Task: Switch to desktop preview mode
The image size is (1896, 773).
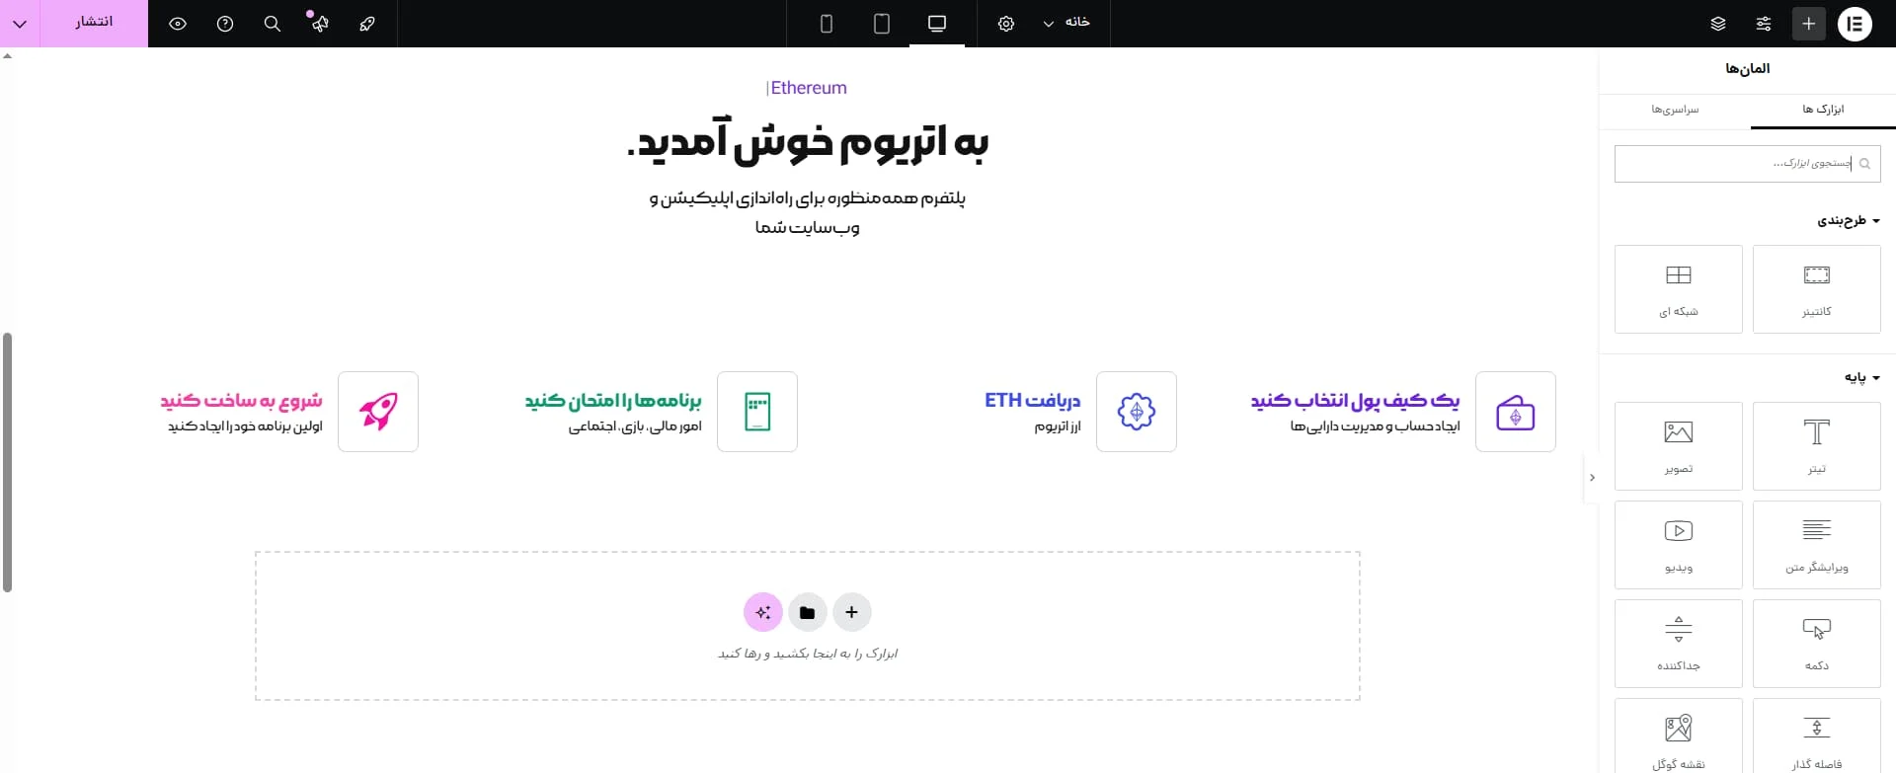Action: point(937,24)
